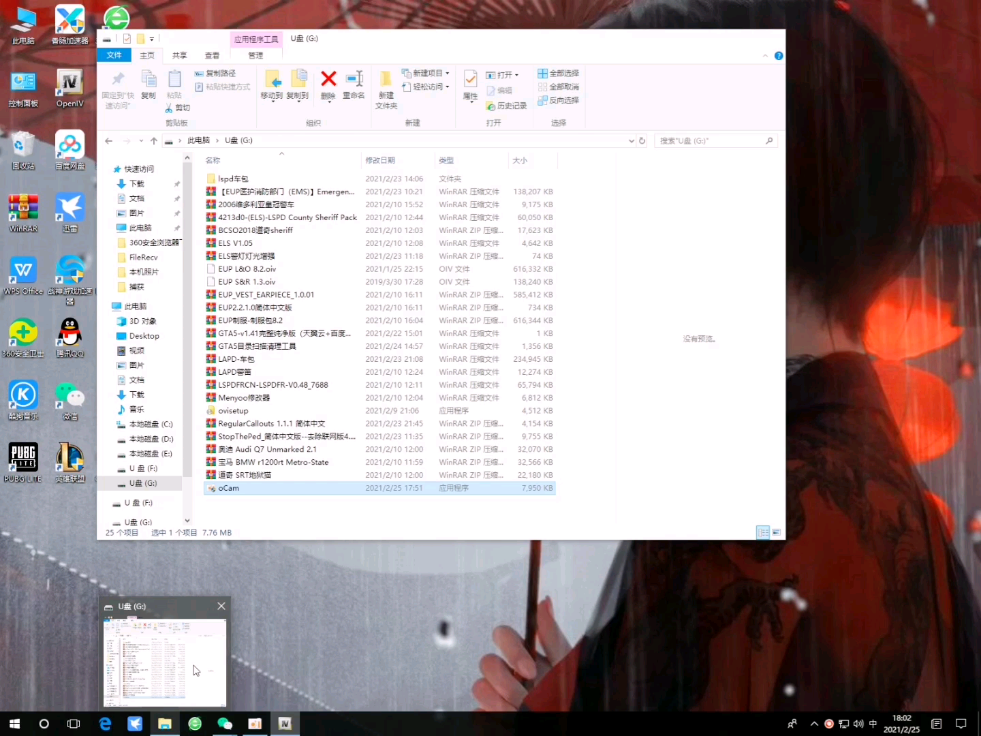Create a folder with the 新建文件夹 ribbon button
981x736 pixels.
[x=386, y=89]
